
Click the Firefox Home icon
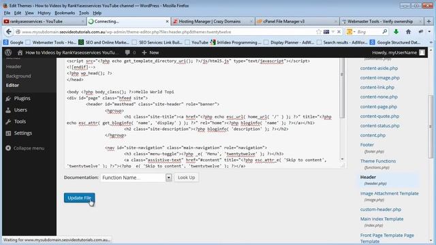pyautogui.click(x=408, y=32)
